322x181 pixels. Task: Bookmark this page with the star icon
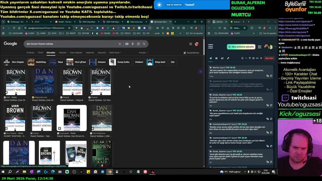[x=69, y=28]
